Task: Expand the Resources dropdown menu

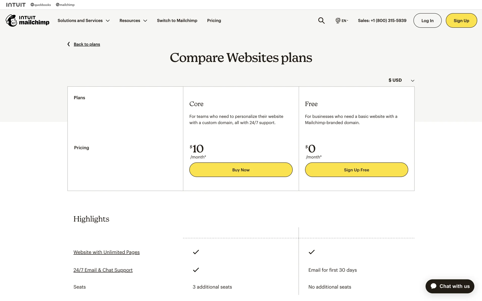Action: pos(133,21)
